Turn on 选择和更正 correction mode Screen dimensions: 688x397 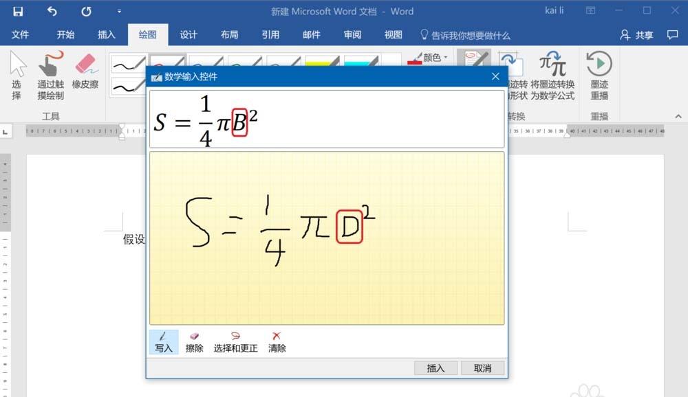pos(235,341)
